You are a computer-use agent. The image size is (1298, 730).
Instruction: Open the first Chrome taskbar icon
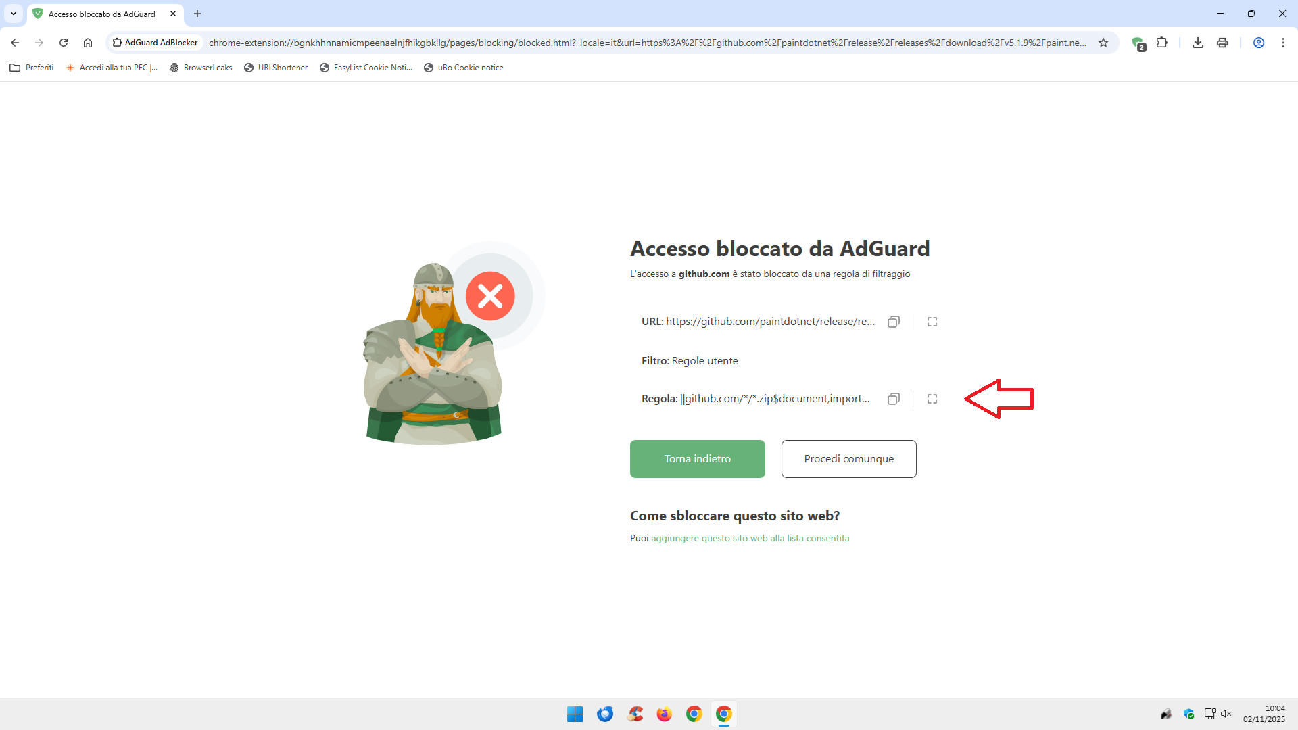click(694, 714)
